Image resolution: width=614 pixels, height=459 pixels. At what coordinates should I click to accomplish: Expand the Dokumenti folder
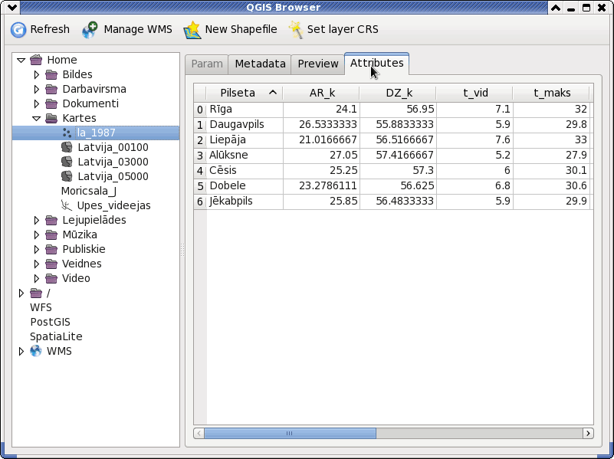click(x=37, y=103)
